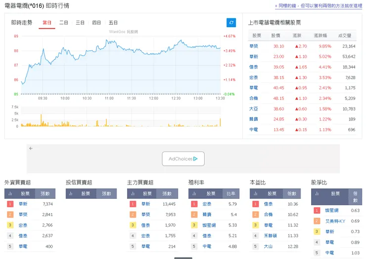Screen dimensions: 366x259
Task: Refresh the real-time trend chart
Action: click(x=231, y=23)
